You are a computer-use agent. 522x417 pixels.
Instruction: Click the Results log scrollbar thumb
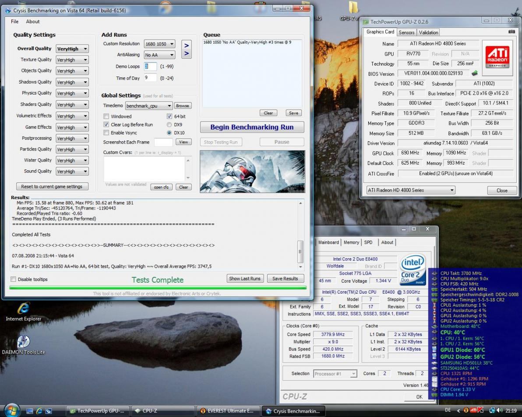300,252
